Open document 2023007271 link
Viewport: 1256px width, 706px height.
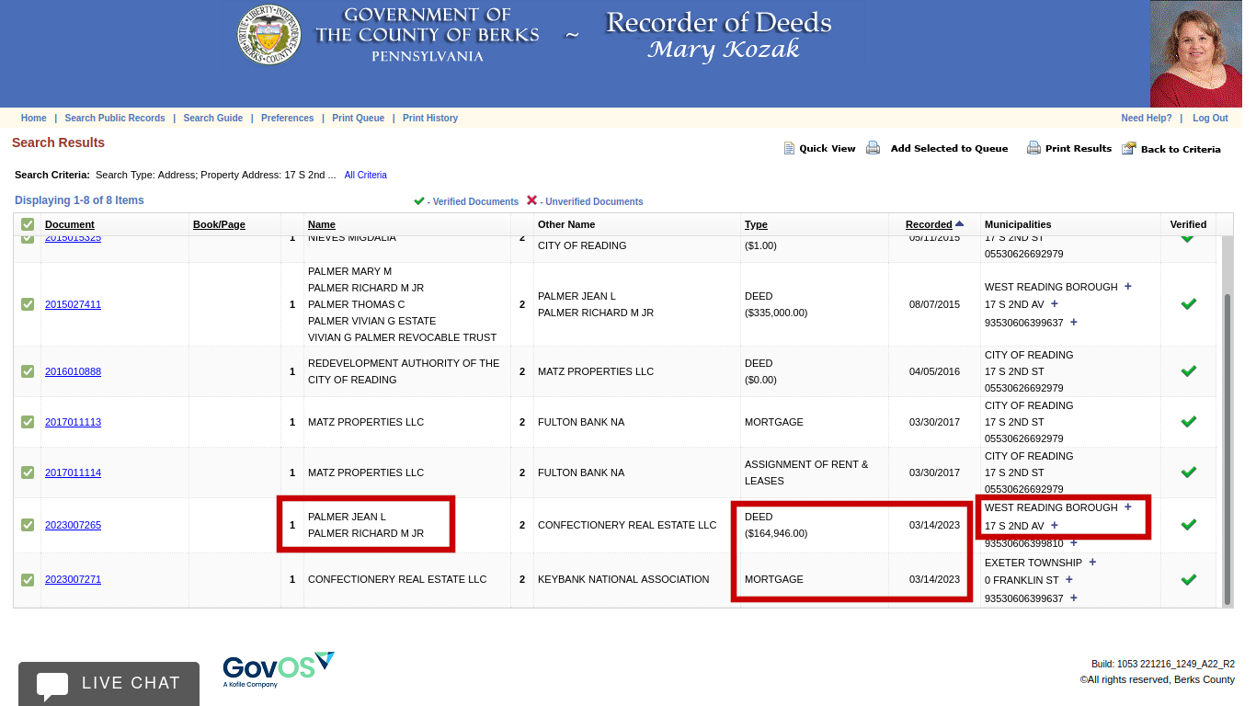click(x=74, y=579)
